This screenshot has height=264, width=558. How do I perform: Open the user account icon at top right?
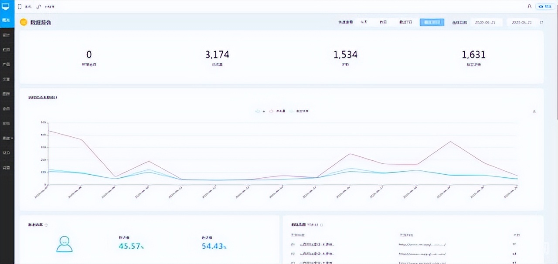pyautogui.click(x=529, y=7)
